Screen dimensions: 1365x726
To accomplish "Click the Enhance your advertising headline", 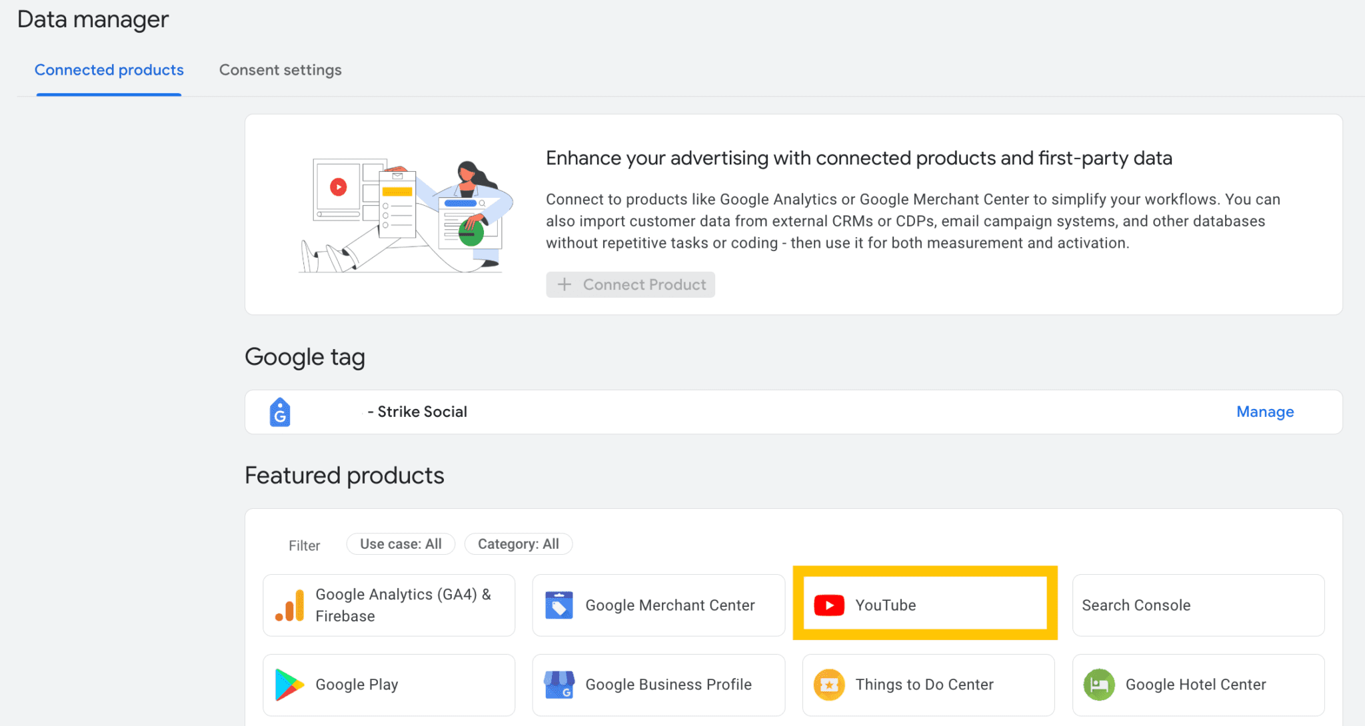I will coord(859,158).
